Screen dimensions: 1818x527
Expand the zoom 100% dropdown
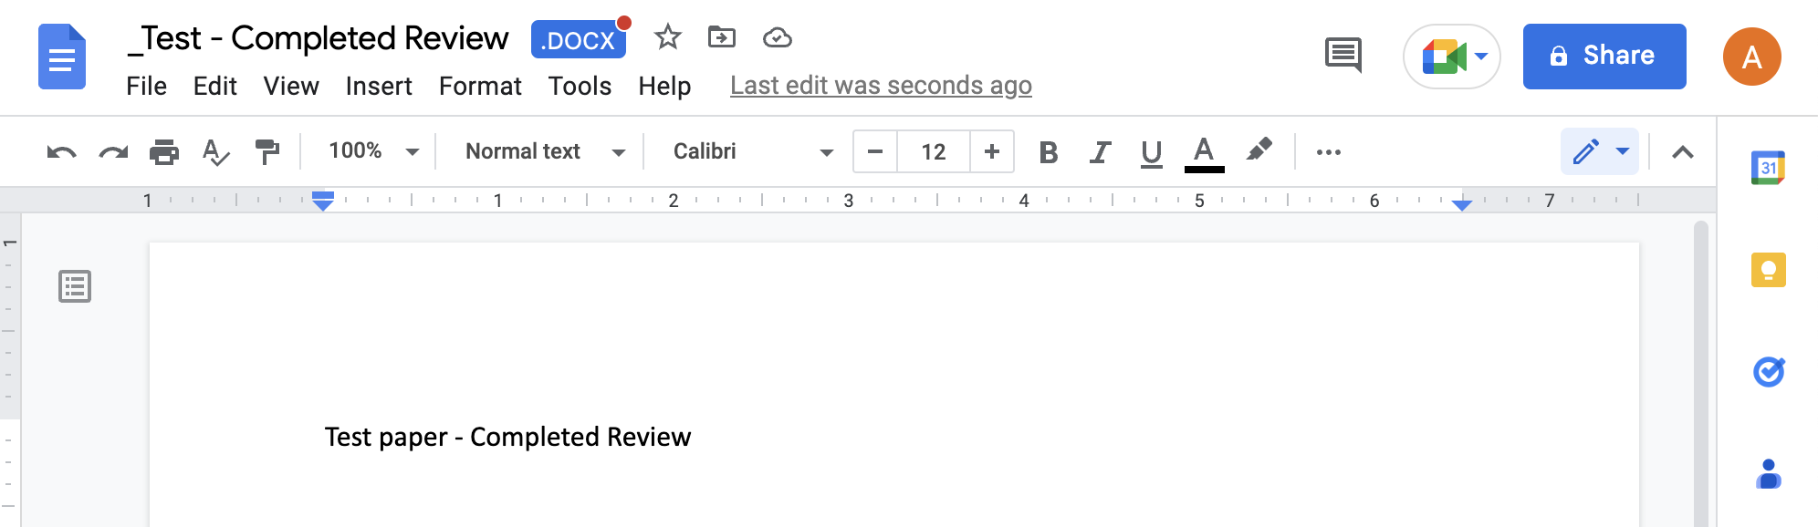374,151
